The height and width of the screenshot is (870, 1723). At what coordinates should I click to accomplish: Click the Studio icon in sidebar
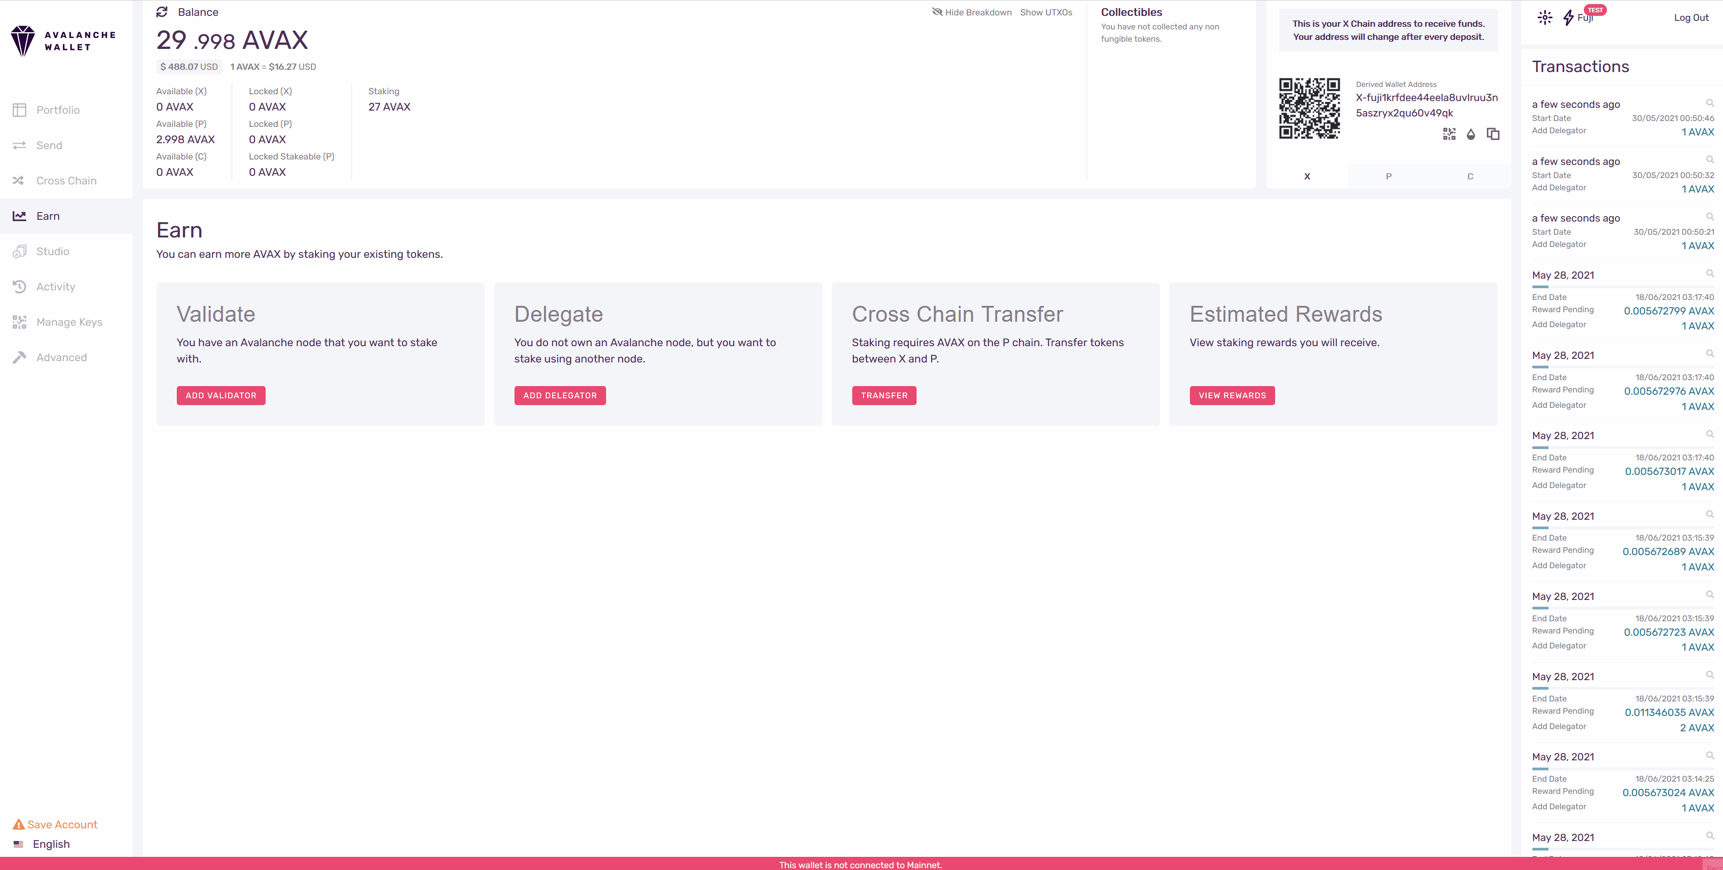point(19,251)
